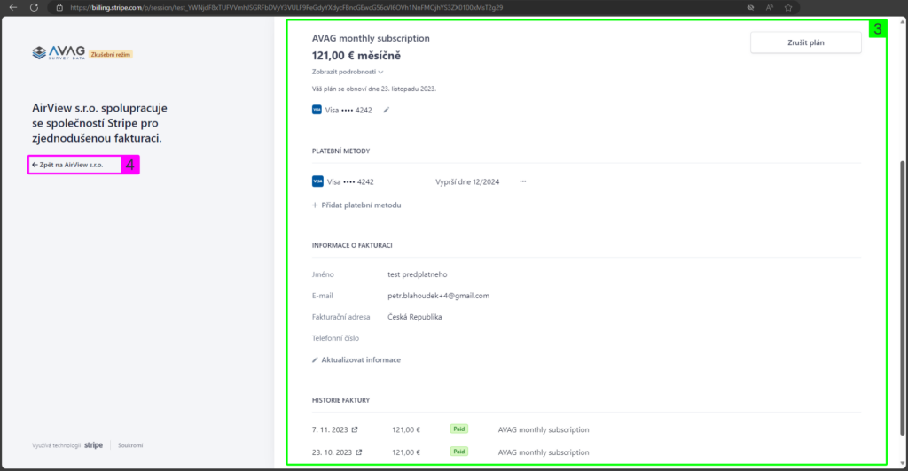Viewport: 908px width, 471px height.
Task: Open the Soukromí privacy link
Action: point(130,445)
